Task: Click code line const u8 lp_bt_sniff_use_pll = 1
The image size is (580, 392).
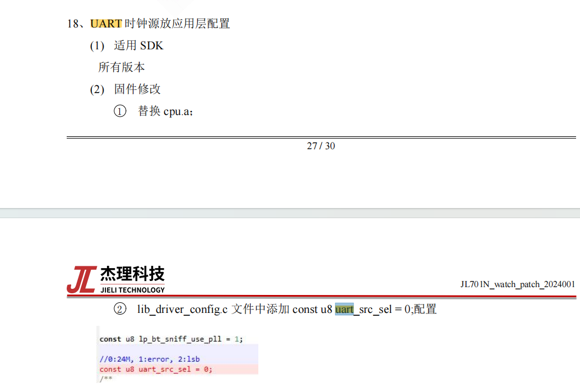Action: (171, 339)
